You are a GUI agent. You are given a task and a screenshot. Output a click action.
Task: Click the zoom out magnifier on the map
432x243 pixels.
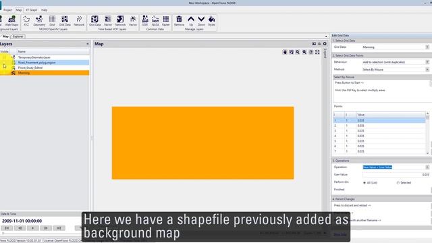(304, 52)
